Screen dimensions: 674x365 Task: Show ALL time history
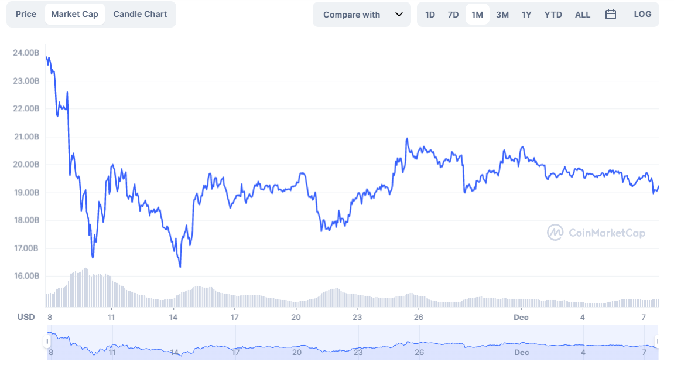click(x=583, y=15)
